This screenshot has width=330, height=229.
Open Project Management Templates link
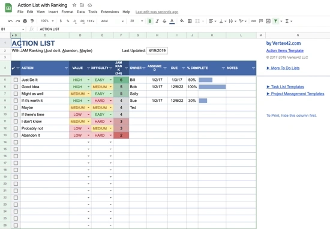tap(295, 94)
